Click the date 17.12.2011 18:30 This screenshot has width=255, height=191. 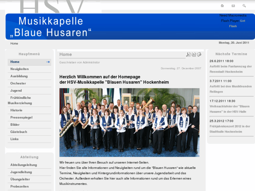tap(222, 101)
